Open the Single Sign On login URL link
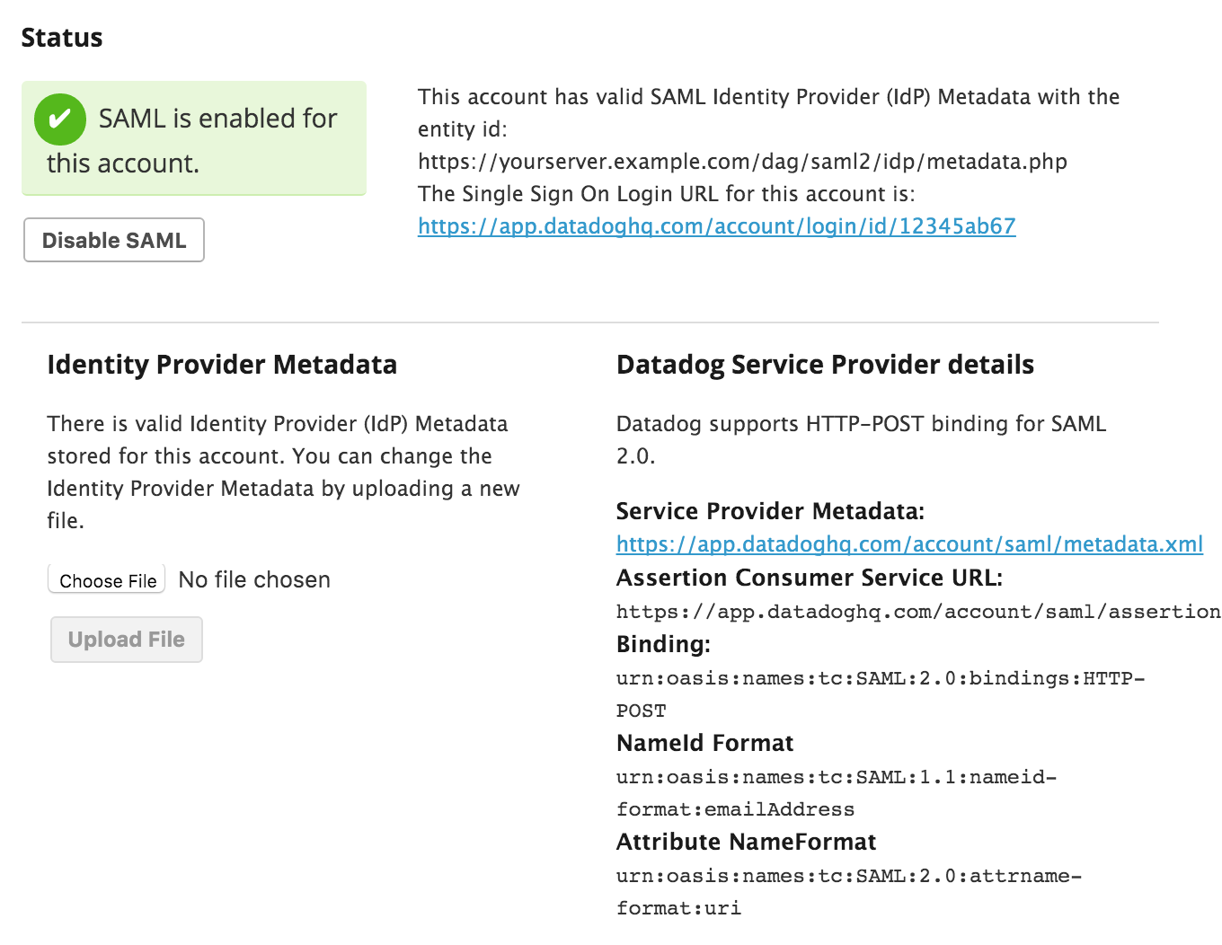 [716, 226]
